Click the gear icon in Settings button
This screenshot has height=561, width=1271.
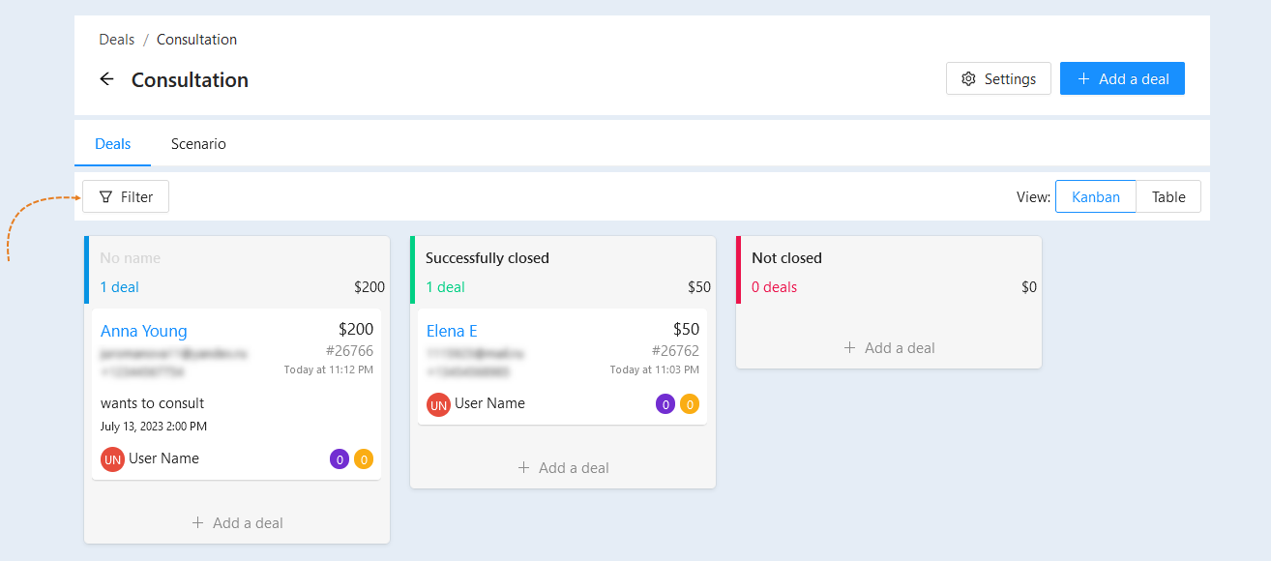pos(968,79)
